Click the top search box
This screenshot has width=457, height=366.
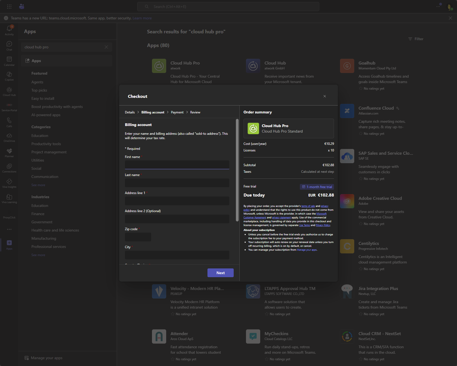click(228, 7)
